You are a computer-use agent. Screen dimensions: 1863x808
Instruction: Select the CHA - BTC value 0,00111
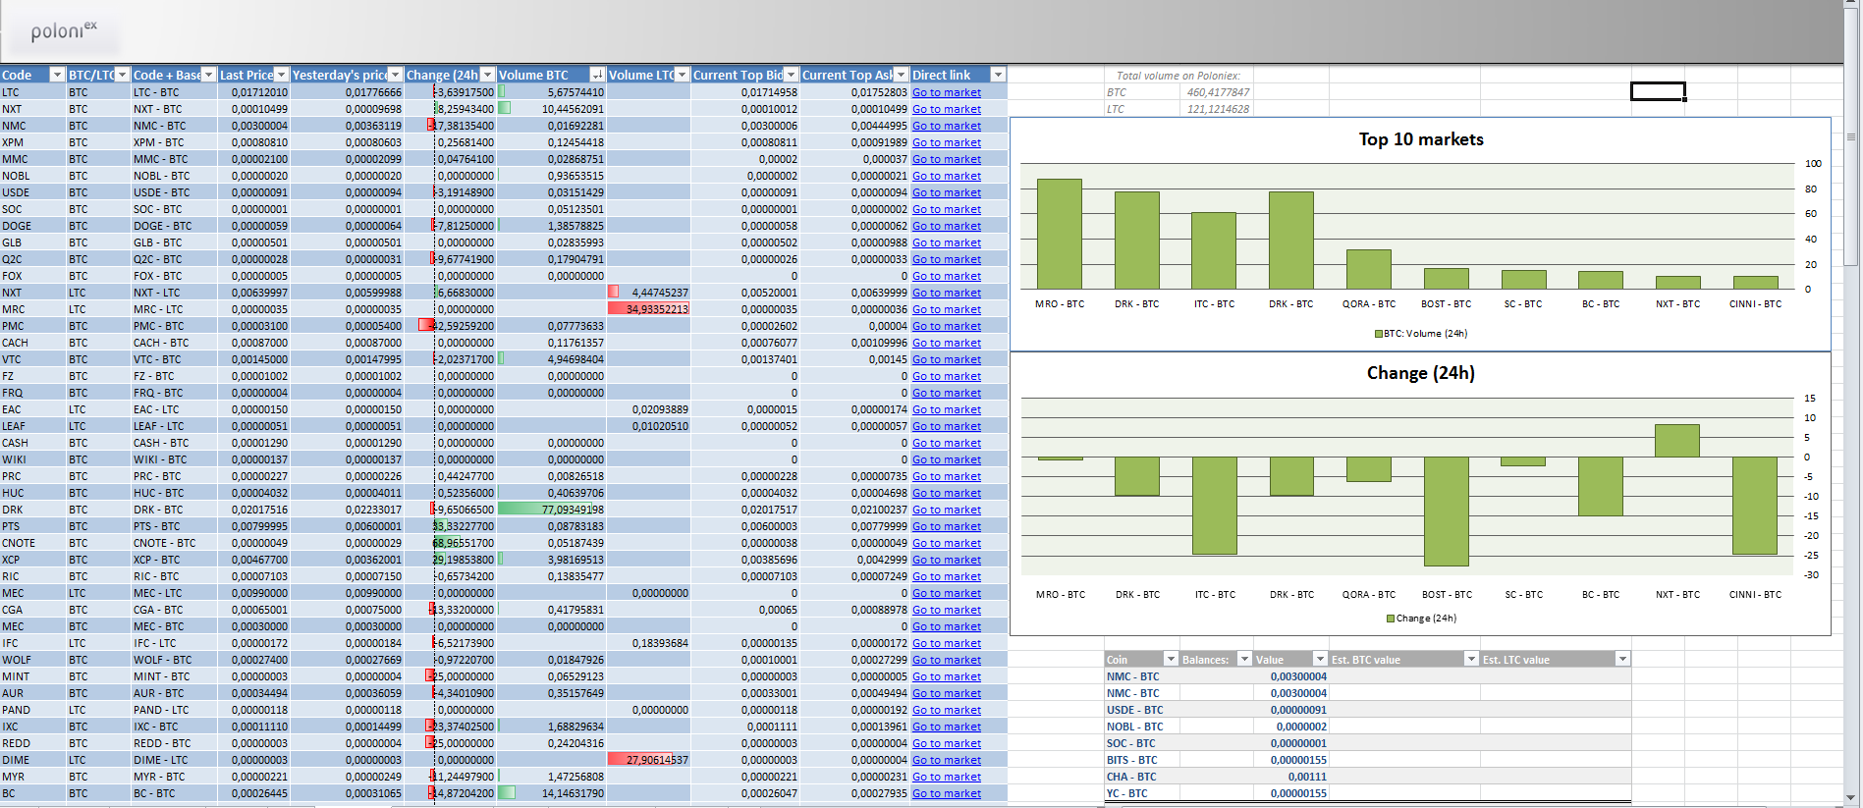coord(1291,777)
